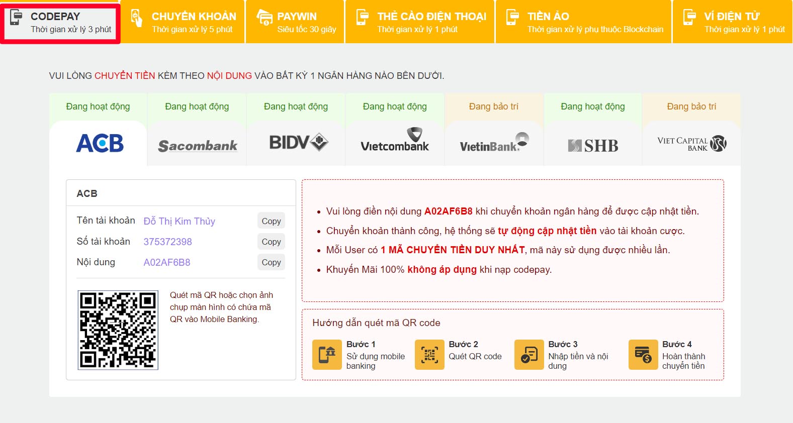Screen dimensions: 793x423
Task: Click the Bước 1 mobile banking icon
Action: pyautogui.click(x=327, y=355)
